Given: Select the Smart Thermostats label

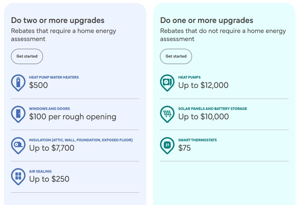Looking at the screenshot, I should [197, 140].
